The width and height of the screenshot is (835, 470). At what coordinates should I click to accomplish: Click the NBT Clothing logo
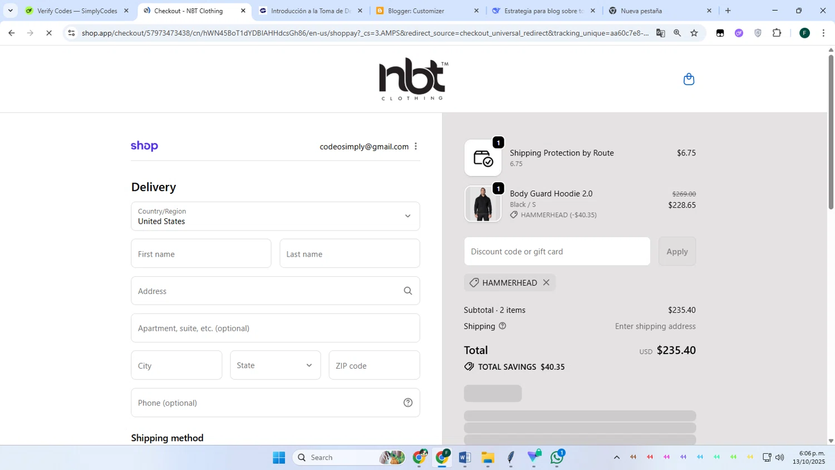point(413,79)
